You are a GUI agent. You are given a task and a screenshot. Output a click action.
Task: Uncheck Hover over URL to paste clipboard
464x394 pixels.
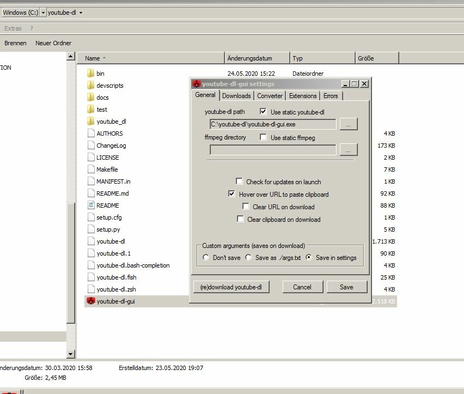tap(231, 194)
